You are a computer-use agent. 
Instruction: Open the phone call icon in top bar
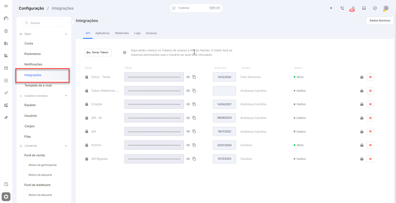click(342, 8)
